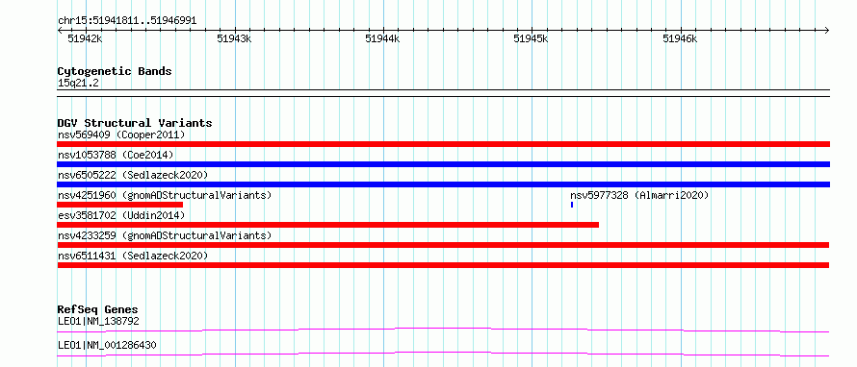Click the nsv6505222 (Sedlazeck2020) label
857x367 pixels.
click(133, 175)
